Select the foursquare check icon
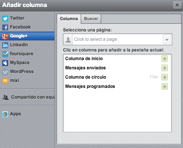 pos(5,54)
